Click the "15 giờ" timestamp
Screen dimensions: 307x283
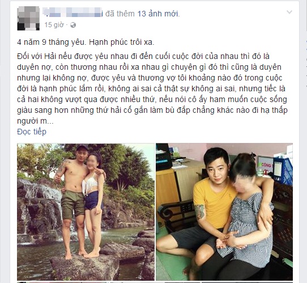tap(54, 25)
